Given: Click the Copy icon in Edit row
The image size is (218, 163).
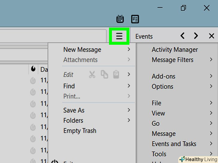Looking at the screenshot, I should (x=105, y=74).
